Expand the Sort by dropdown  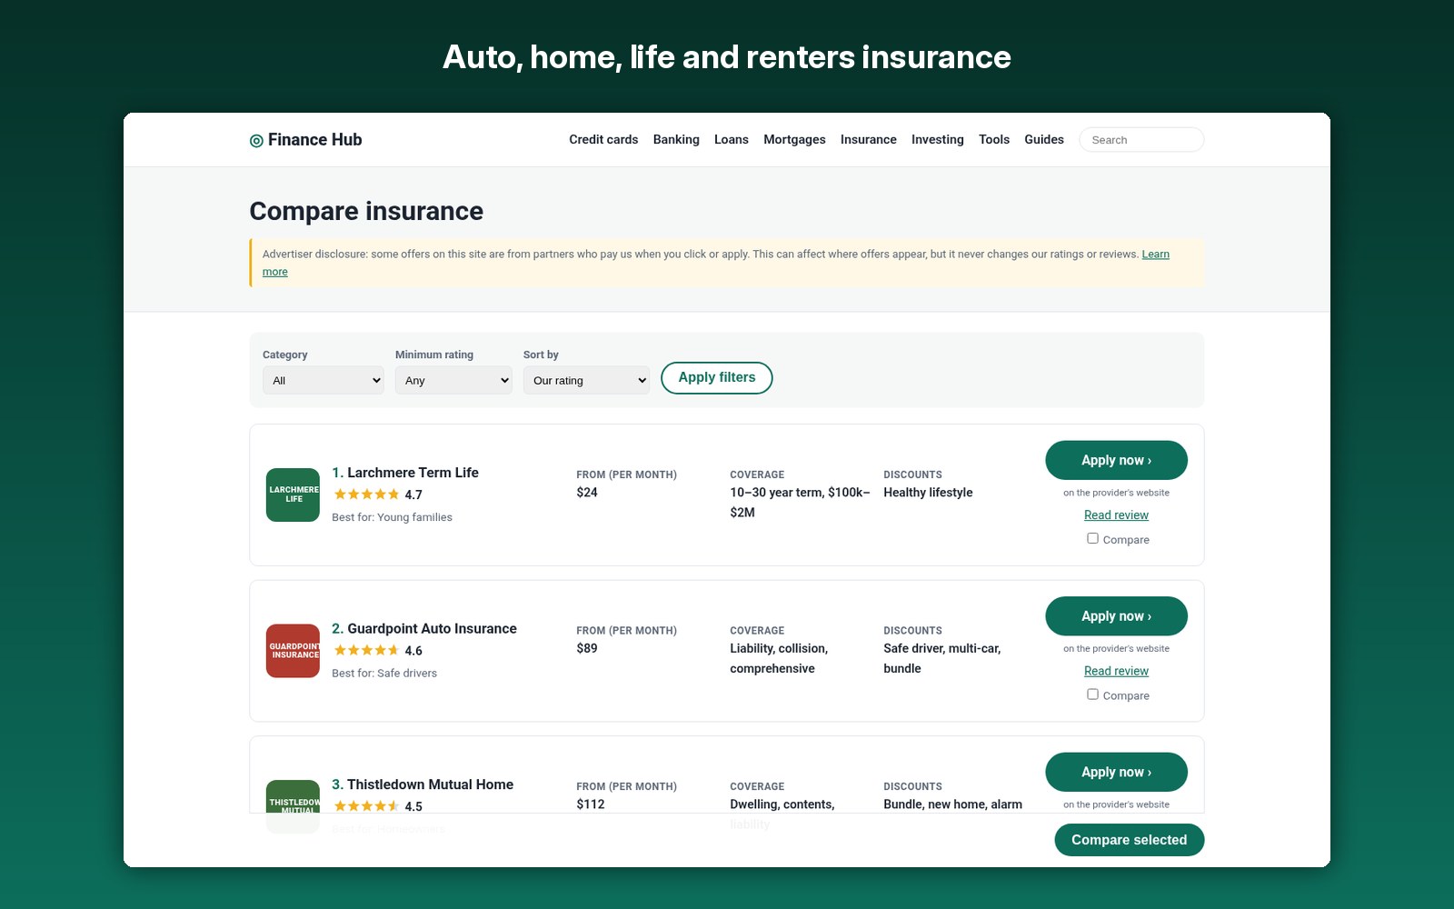coord(586,380)
